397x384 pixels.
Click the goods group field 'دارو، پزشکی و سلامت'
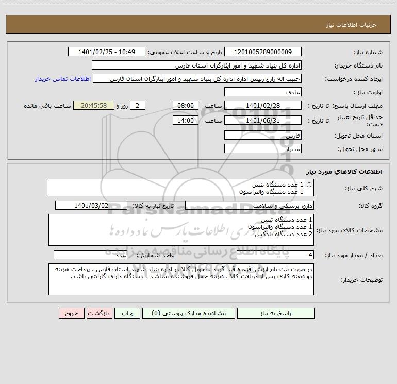[250, 205]
